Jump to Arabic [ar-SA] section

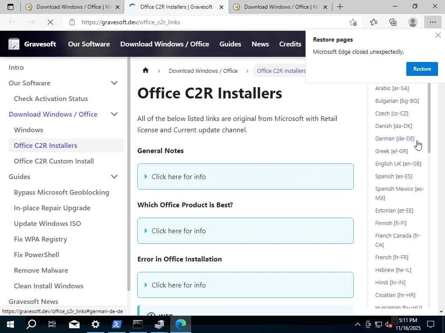[x=392, y=88]
